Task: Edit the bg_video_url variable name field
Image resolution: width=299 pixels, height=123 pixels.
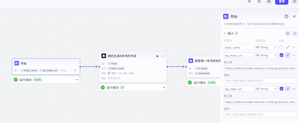Action: [239, 89]
